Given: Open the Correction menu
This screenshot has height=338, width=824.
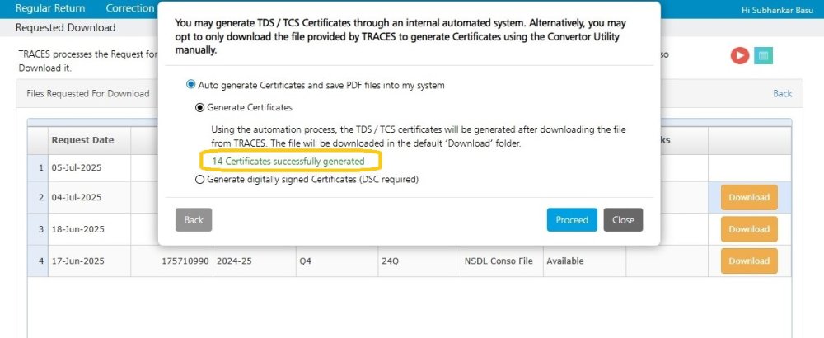Looking at the screenshot, I should pyautogui.click(x=130, y=8).
